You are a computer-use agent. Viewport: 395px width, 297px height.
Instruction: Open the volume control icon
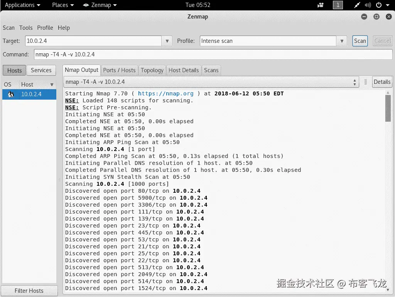(x=368, y=5)
